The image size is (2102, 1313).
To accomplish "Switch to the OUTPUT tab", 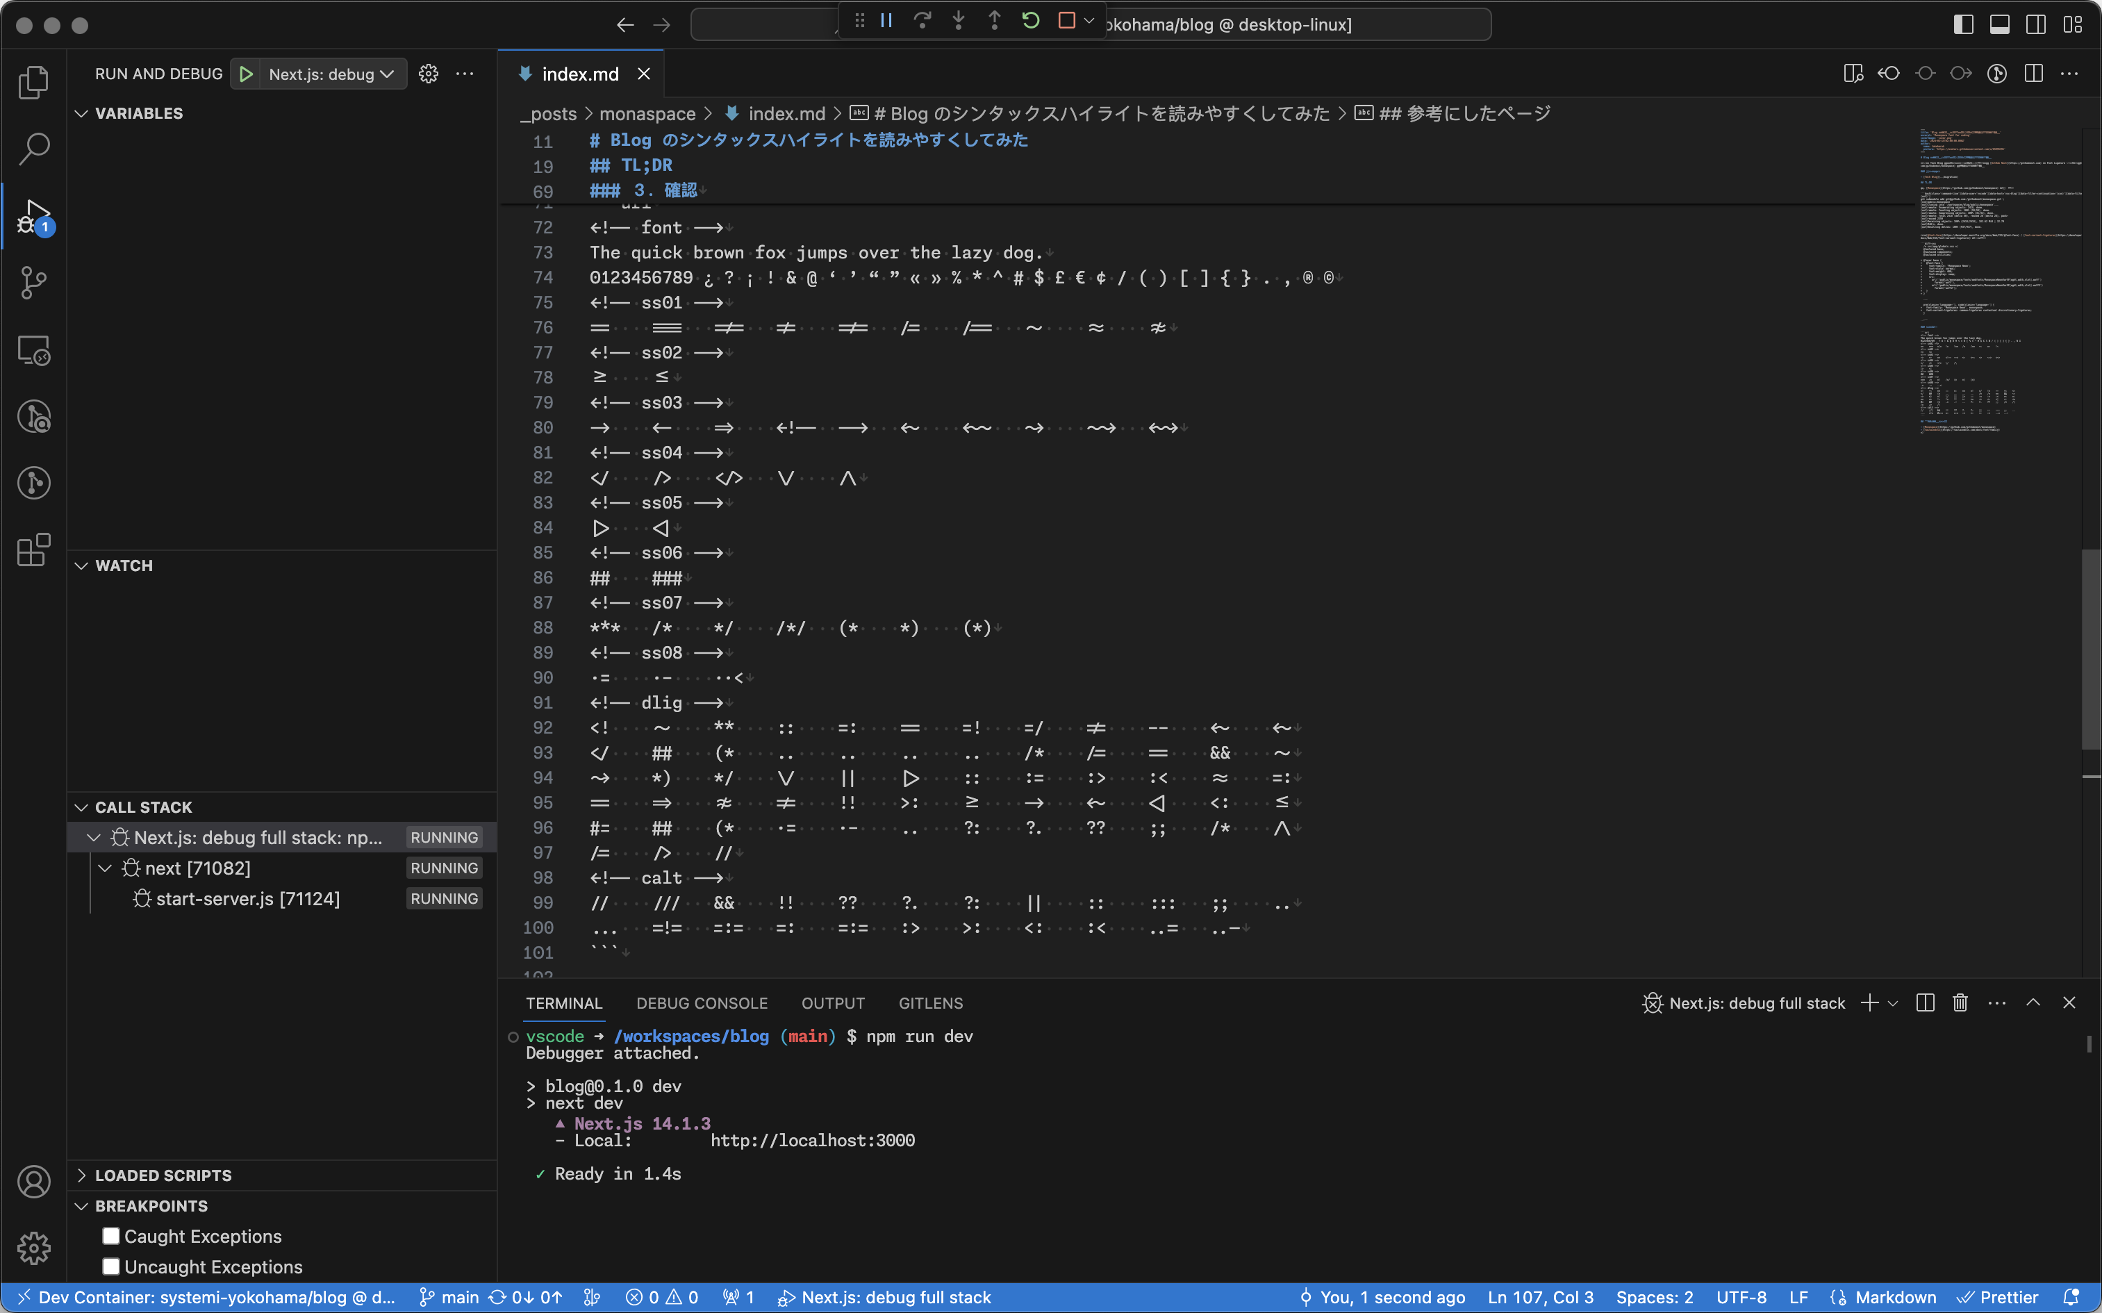I will pos(833,1003).
